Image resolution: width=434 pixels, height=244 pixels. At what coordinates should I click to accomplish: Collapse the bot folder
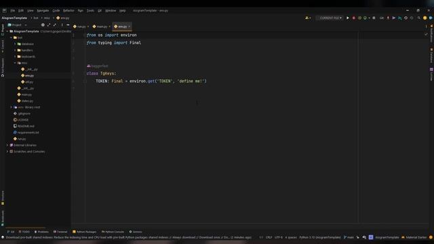[12, 38]
